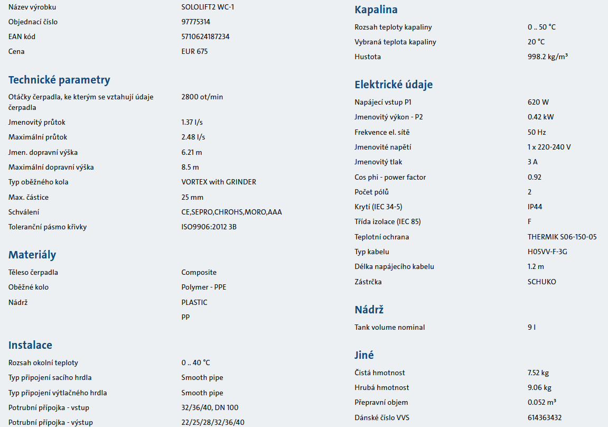Select inlet pipe value 32/36/40, DN 100
Viewport: 608px width, 427px height.
pyautogui.click(x=210, y=407)
